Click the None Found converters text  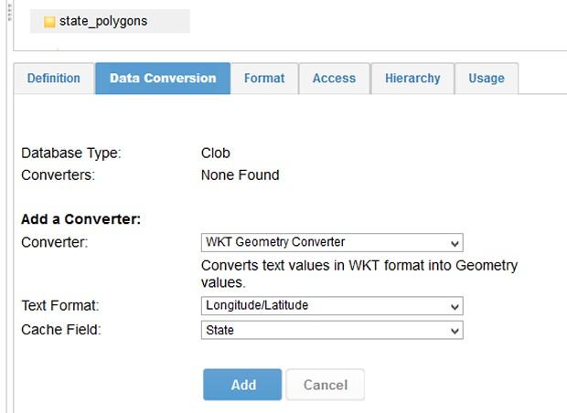point(240,175)
